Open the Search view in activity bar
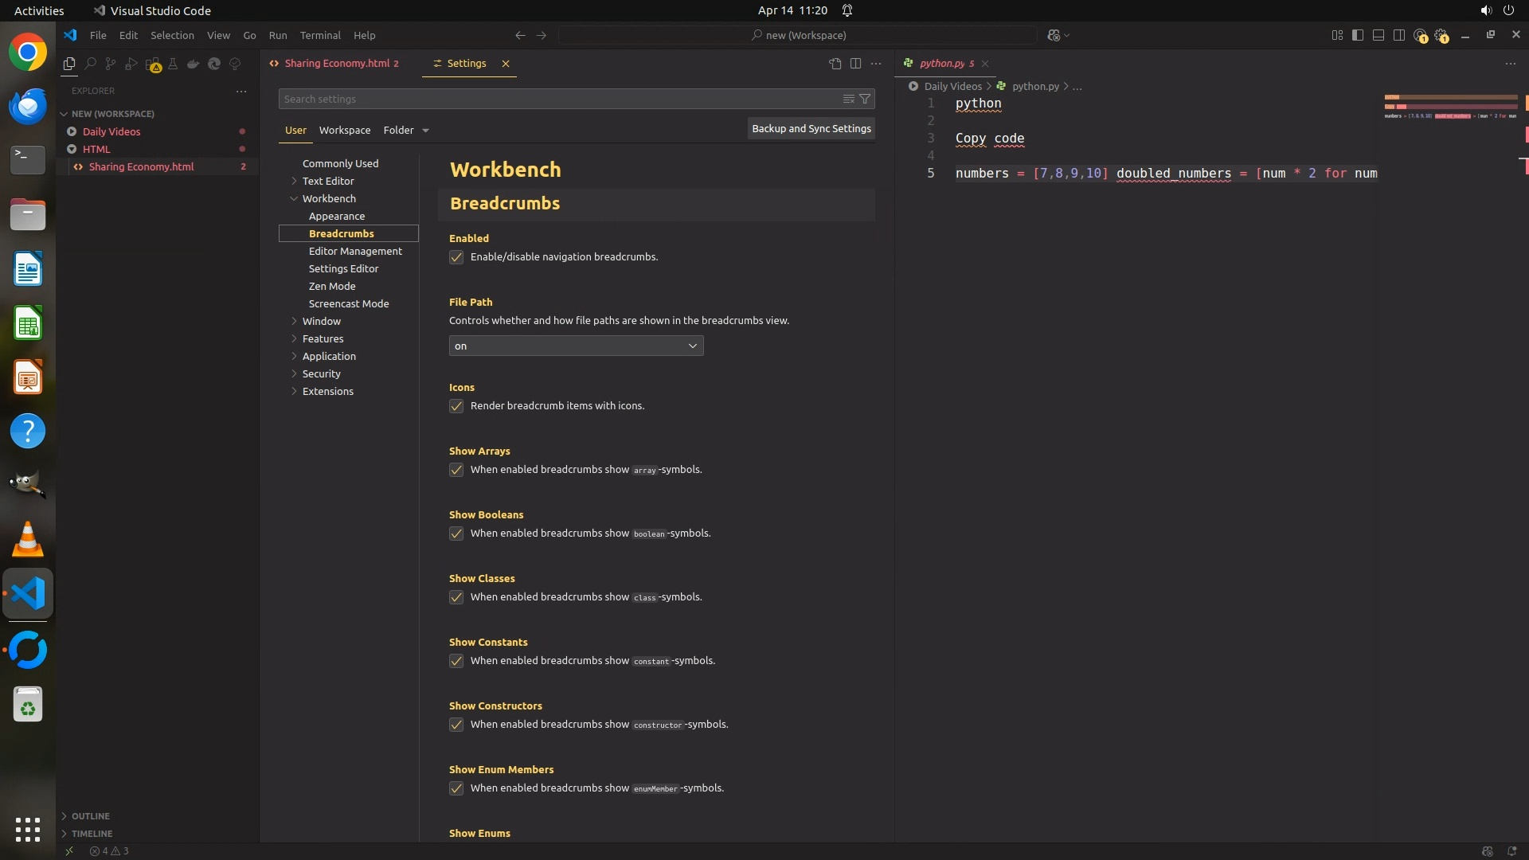The image size is (1529, 860). point(90,64)
